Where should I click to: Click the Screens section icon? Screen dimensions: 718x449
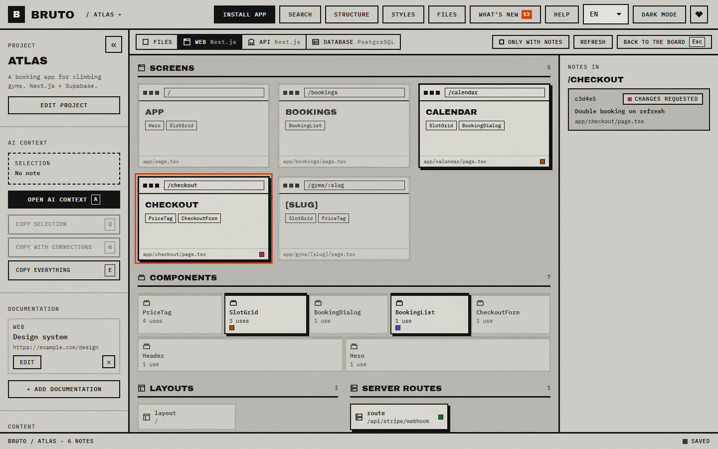pos(142,68)
